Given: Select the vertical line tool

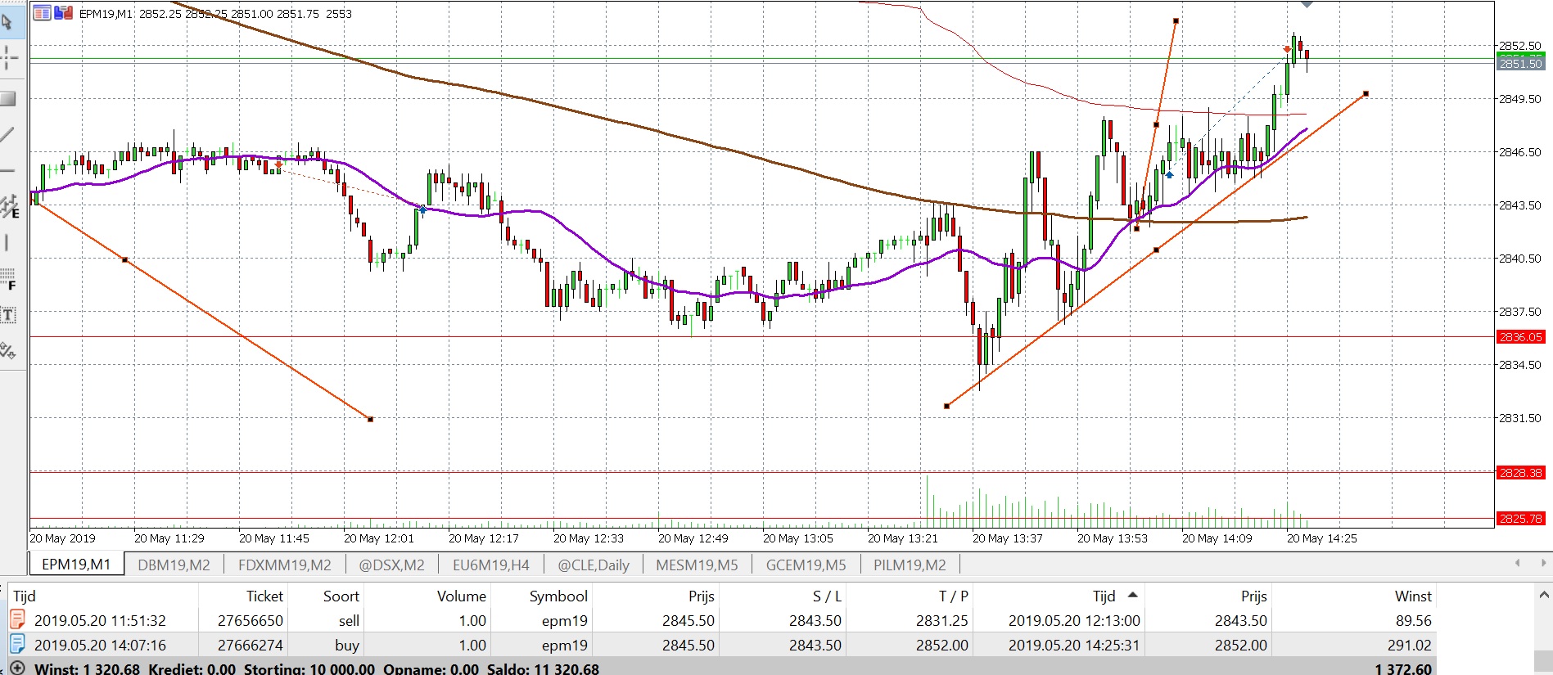Looking at the screenshot, I should pos(8,242).
